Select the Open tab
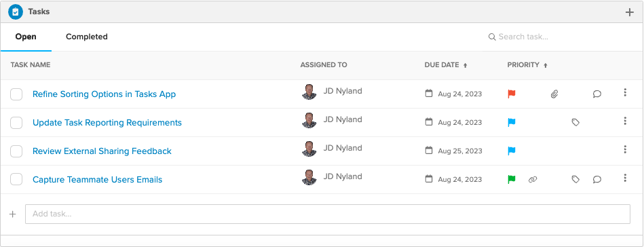The image size is (644, 247). [26, 37]
